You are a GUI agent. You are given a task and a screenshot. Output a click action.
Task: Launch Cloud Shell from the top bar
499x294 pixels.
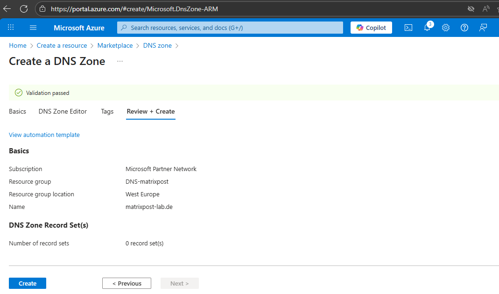point(408,28)
